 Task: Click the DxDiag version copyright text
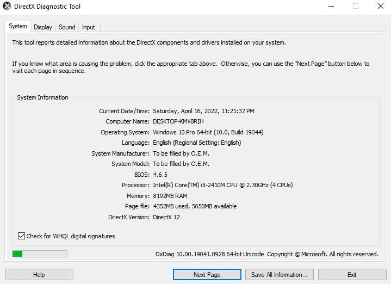point(266,254)
